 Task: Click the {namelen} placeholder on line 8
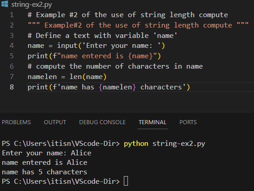click(117, 87)
